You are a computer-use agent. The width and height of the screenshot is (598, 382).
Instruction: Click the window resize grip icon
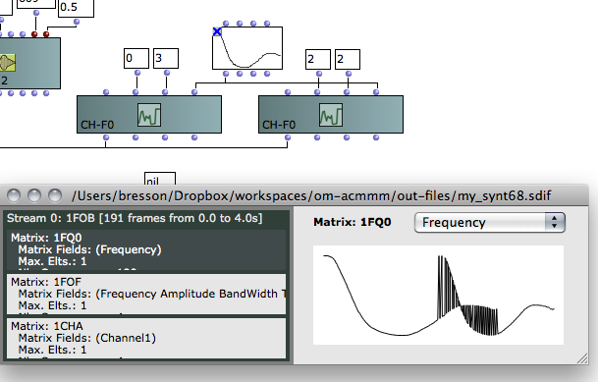click(x=582, y=358)
